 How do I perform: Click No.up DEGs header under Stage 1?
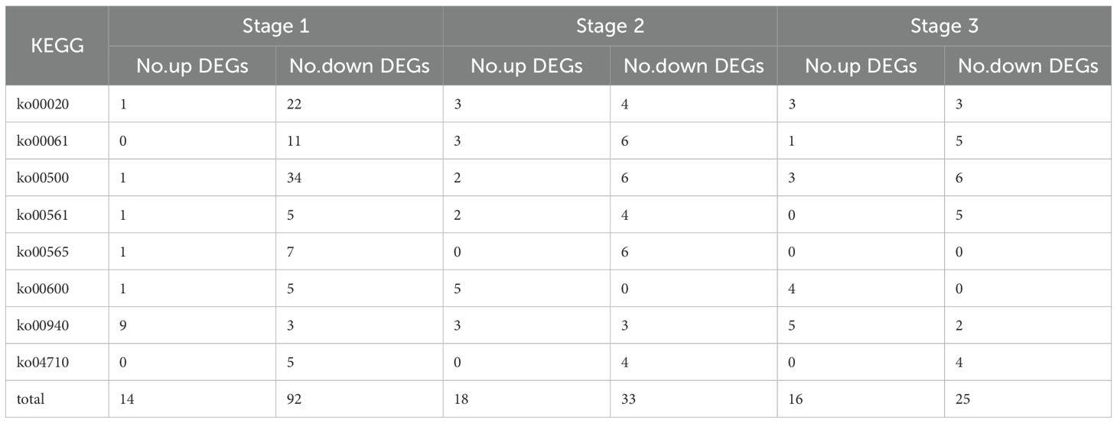(x=192, y=66)
